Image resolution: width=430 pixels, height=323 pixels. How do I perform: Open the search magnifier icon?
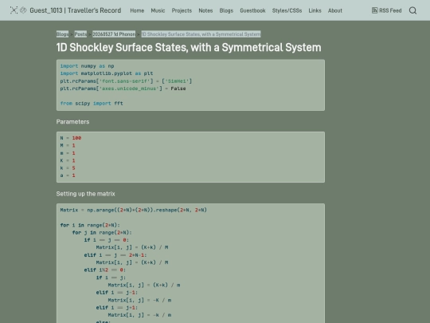pos(412,10)
